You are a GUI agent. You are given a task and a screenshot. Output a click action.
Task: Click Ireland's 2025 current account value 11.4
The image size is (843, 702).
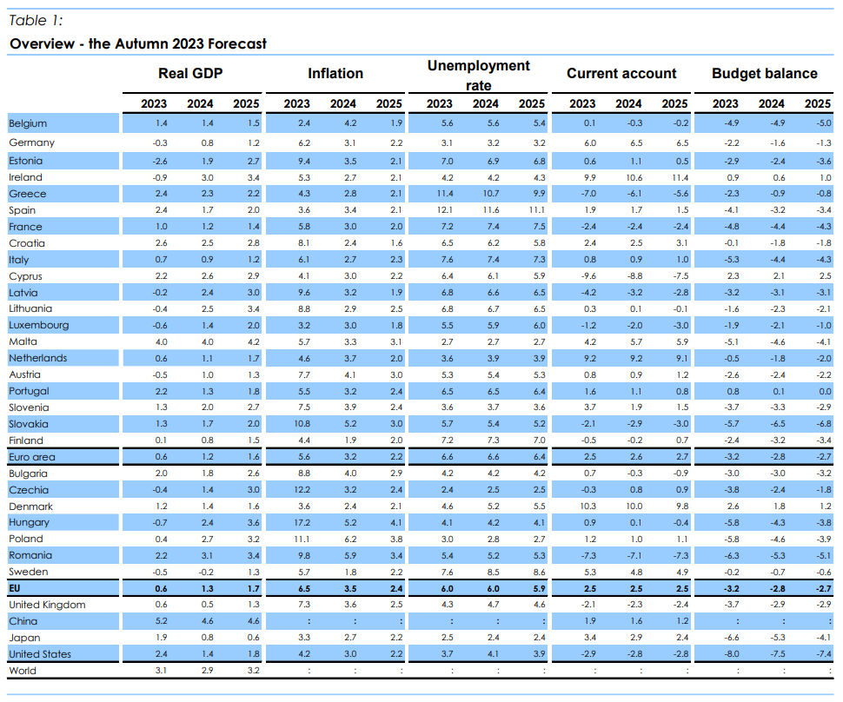(x=680, y=177)
